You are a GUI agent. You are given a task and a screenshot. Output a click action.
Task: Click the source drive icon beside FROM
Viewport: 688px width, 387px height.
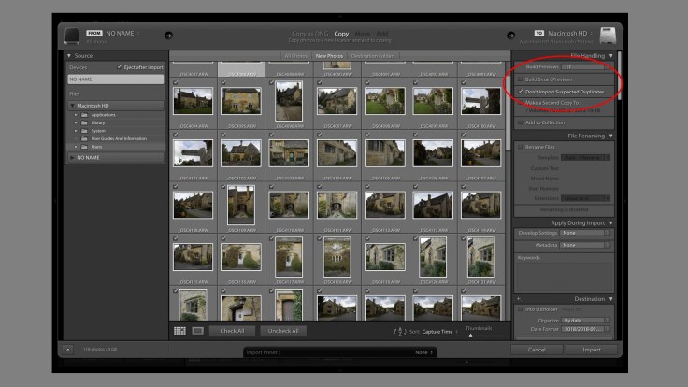(x=73, y=35)
